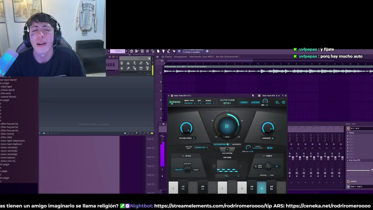Click Playlist Arrangement breadcrumb

[176, 57]
